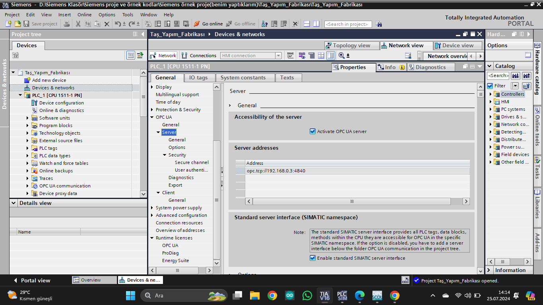Screen dimensions: 543x305
Task: Expand the Advanced configuration node
Action: pyautogui.click(x=152, y=215)
